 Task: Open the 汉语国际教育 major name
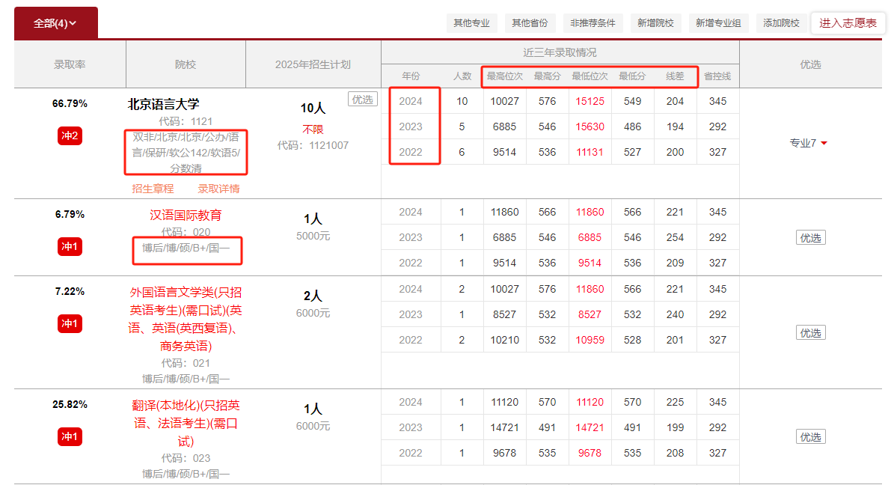[186, 215]
